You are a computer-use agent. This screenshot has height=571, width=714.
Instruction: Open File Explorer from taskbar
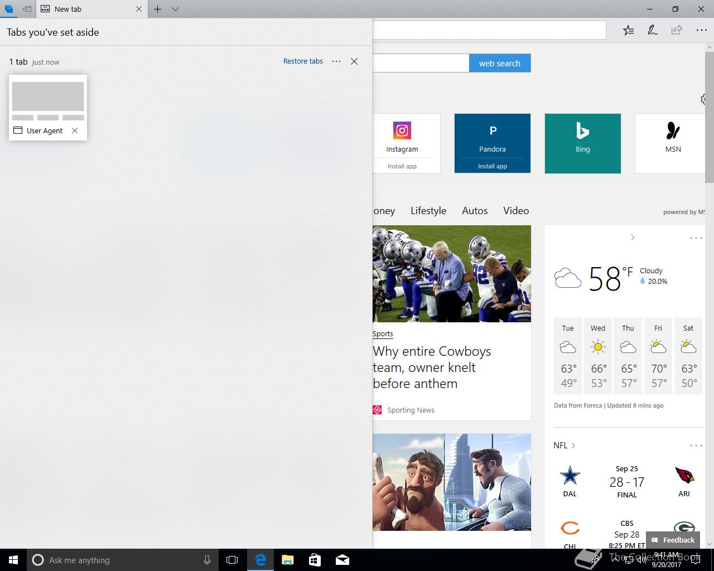[x=288, y=560]
